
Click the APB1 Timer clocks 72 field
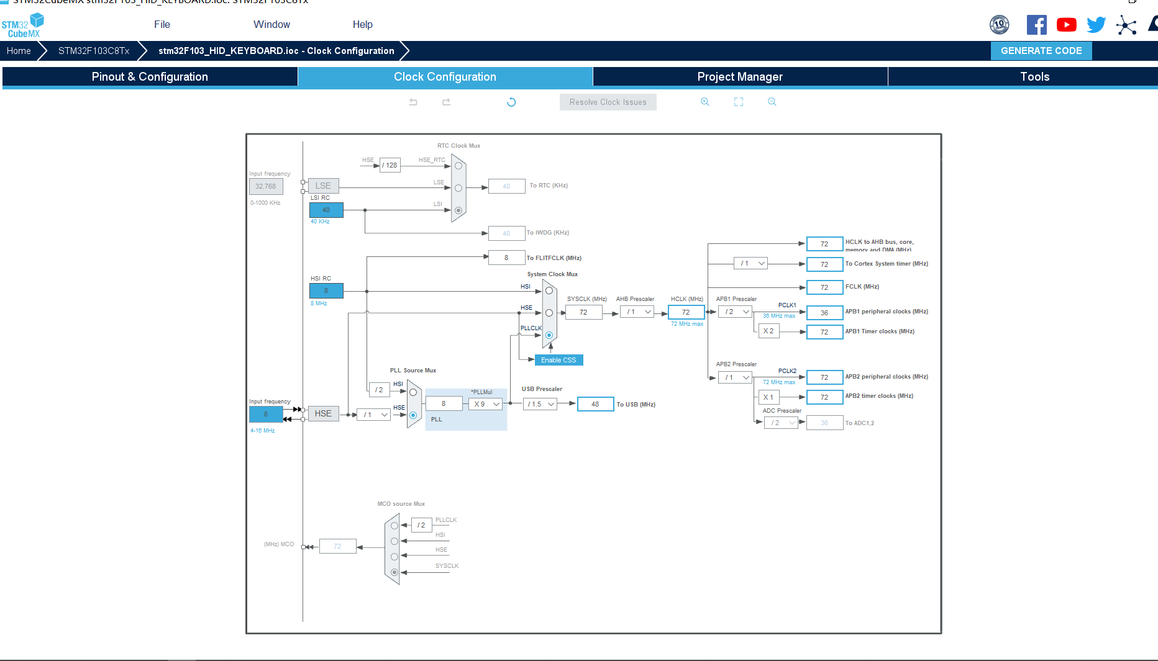pos(824,332)
